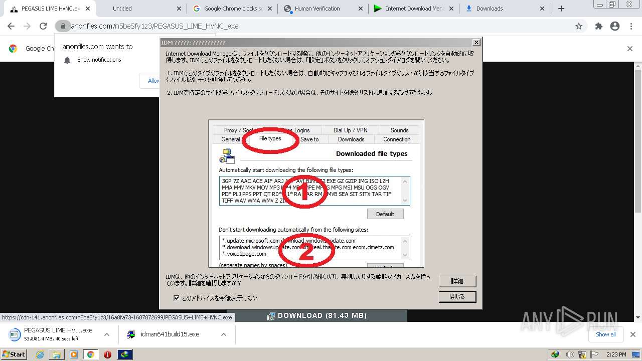This screenshot has width=642, height=361.
Task: Go back to previous page
Action: click(x=11, y=26)
